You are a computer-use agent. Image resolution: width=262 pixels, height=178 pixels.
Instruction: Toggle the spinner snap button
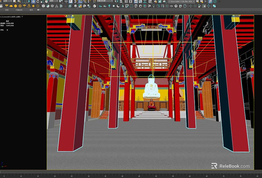tap(89, 1)
